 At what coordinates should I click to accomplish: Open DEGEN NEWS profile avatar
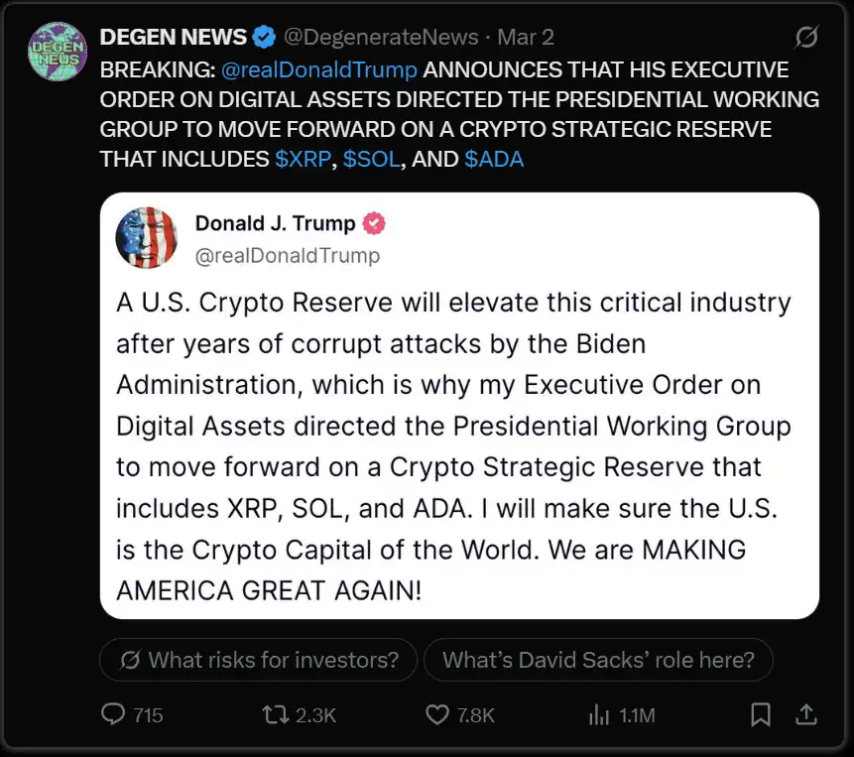pos(57,52)
